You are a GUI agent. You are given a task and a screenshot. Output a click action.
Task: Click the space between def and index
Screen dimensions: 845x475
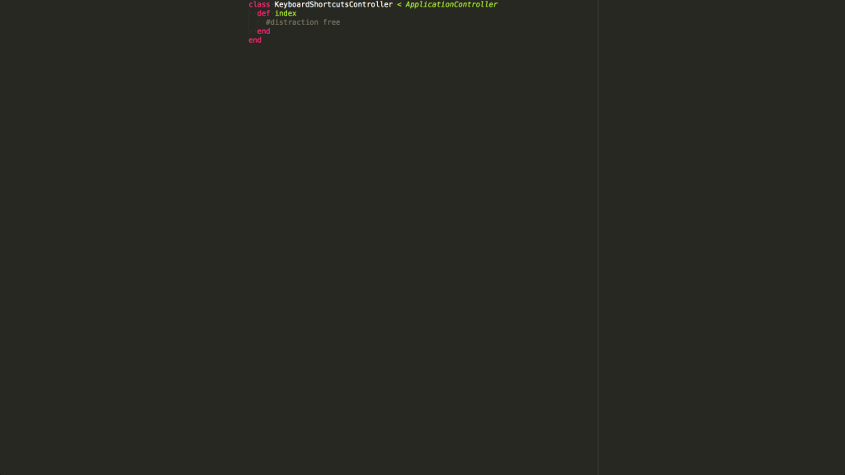click(274, 13)
